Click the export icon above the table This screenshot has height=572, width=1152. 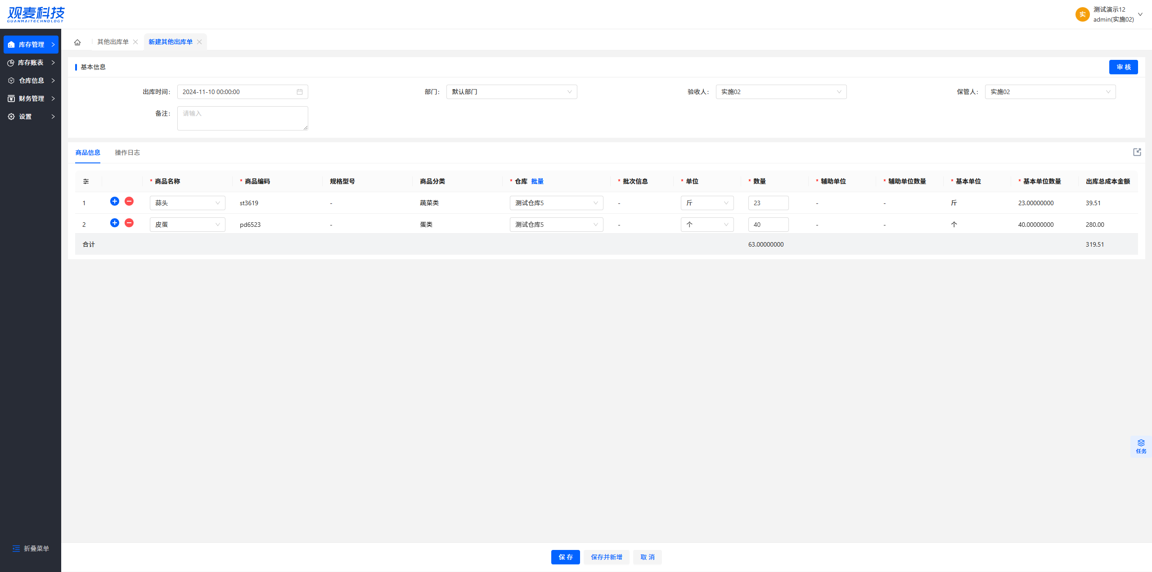(x=1137, y=152)
